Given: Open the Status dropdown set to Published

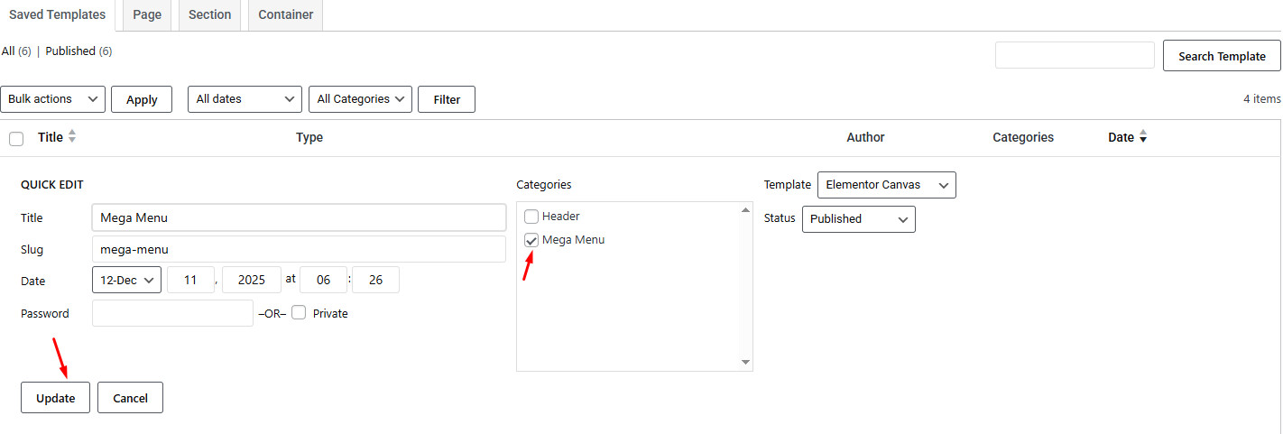Looking at the screenshot, I should point(858,219).
